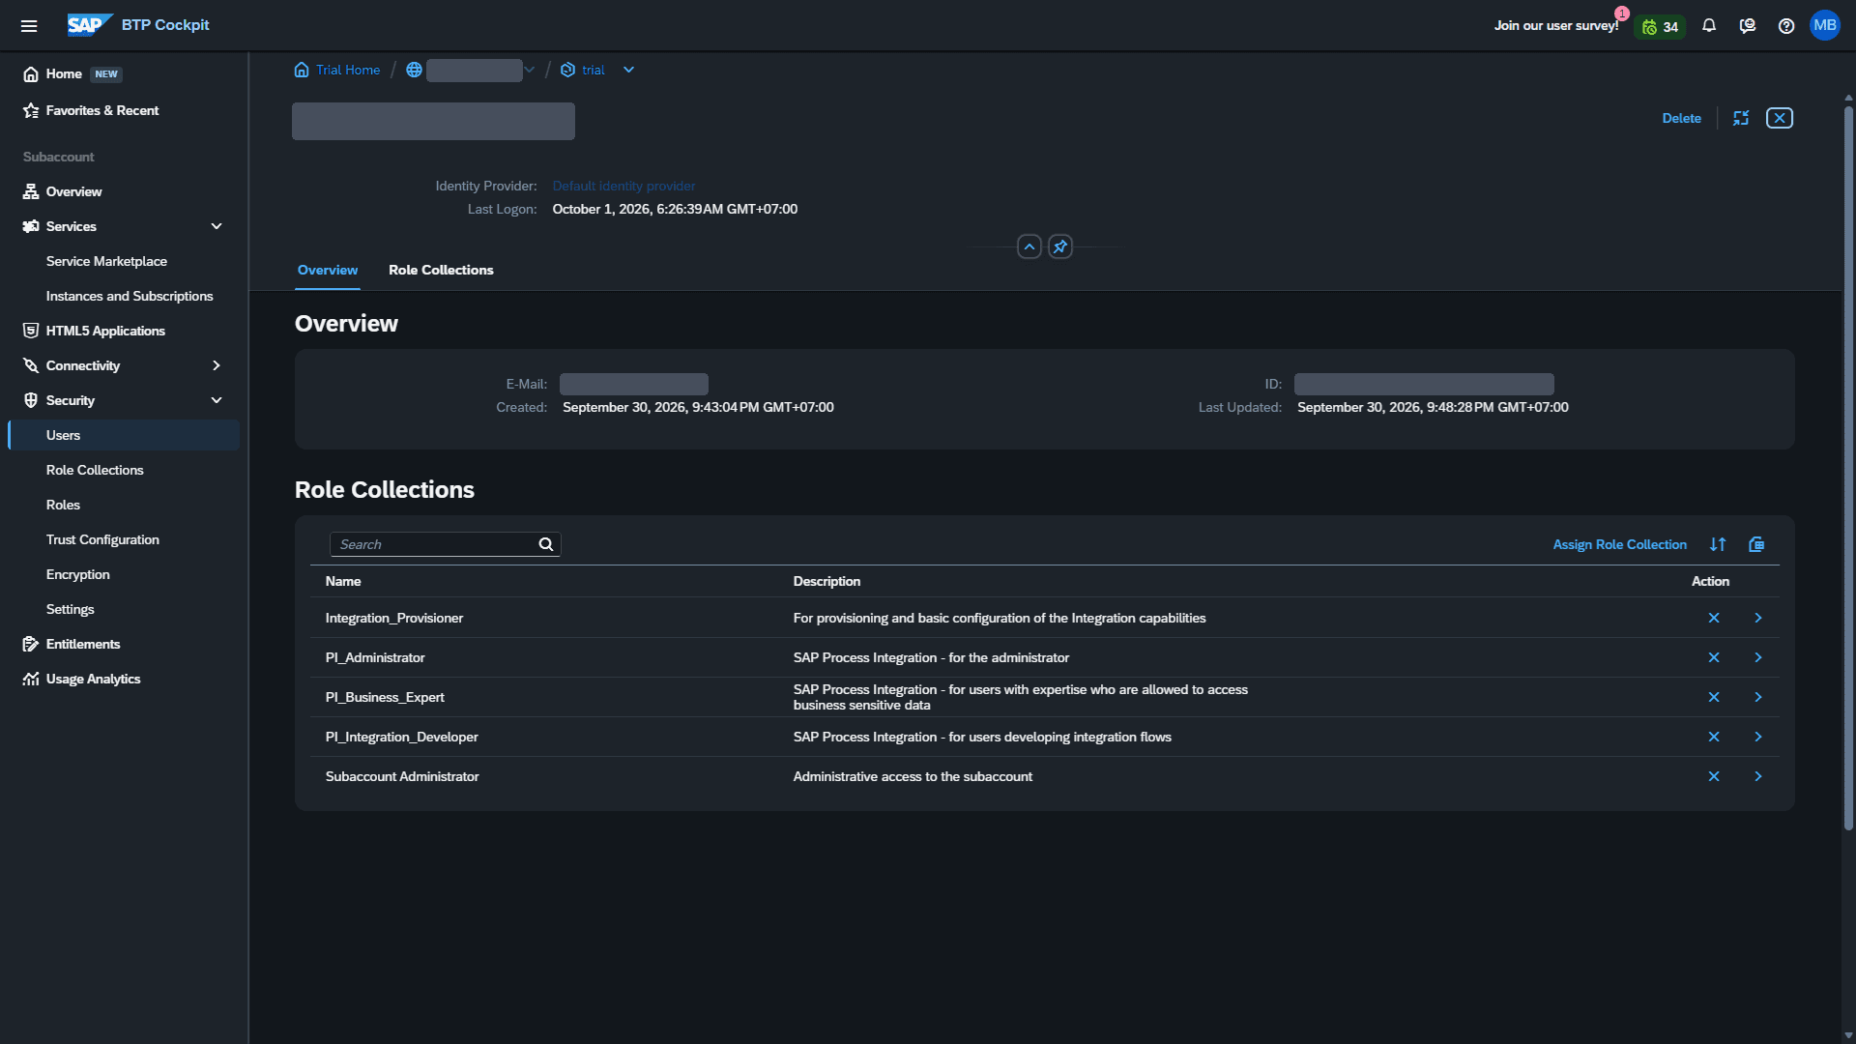The width and height of the screenshot is (1856, 1044).
Task: Open table settings icon next to sort
Action: [x=1756, y=544]
